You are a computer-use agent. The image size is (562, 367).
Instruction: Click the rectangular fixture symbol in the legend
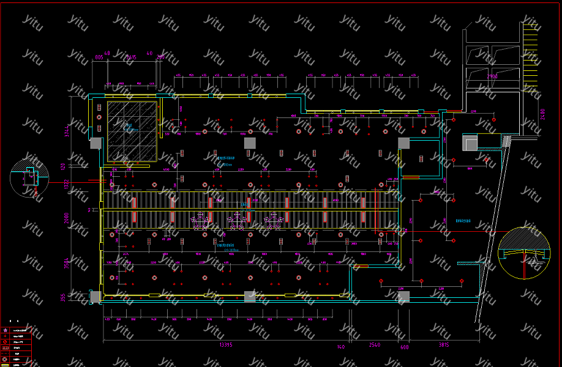tap(6, 347)
